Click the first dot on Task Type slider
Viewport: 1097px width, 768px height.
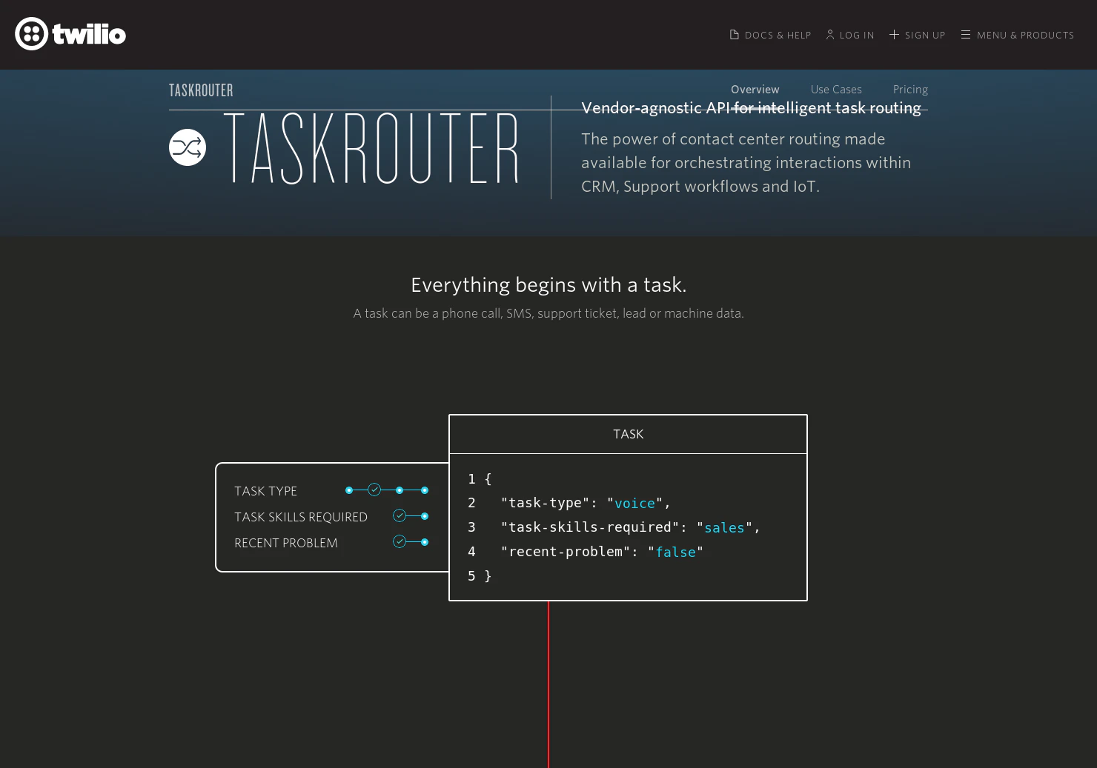pyautogui.click(x=349, y=490)
